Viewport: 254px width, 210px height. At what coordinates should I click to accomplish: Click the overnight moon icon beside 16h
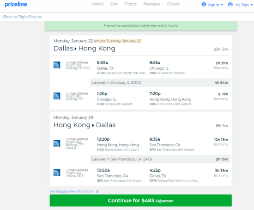click(x=220, y=94)
